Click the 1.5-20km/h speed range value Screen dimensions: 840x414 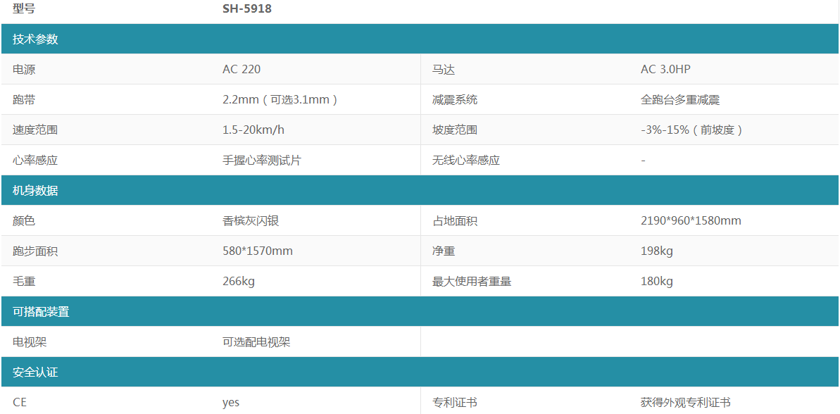[x=253, y=130]
